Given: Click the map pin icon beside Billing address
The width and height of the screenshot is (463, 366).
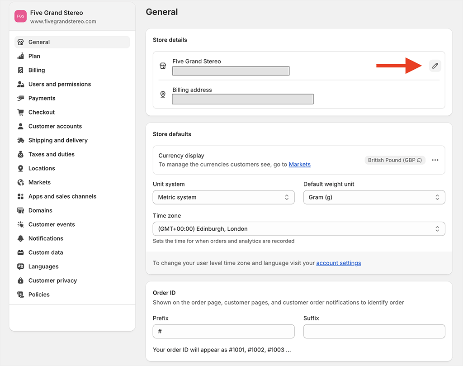Looking at the screenshot, I should (x=163, y=94).
